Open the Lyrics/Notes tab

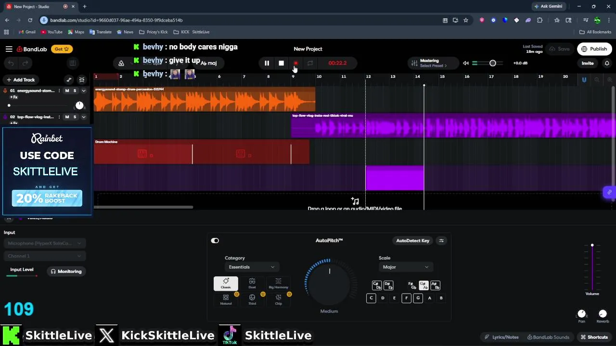pos(501,337)
